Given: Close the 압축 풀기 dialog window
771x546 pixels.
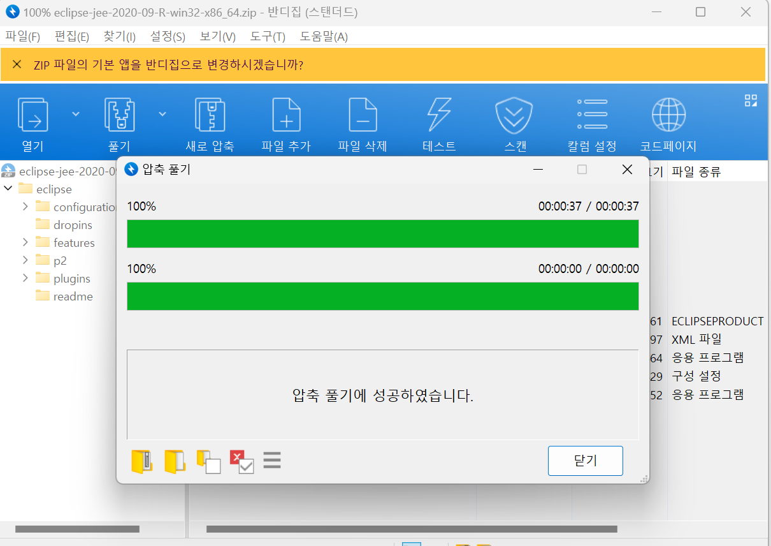Looking at the screenshot, I should 627,169.
